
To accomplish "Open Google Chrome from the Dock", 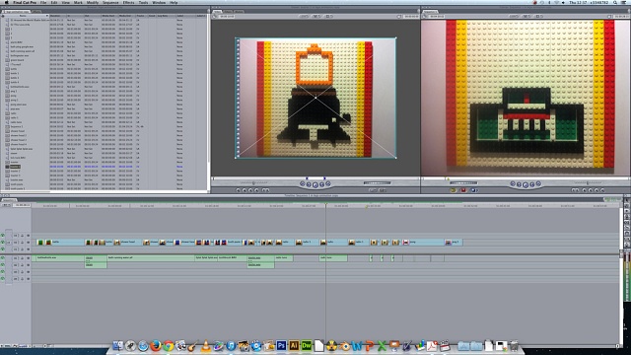I will point(169,345).
